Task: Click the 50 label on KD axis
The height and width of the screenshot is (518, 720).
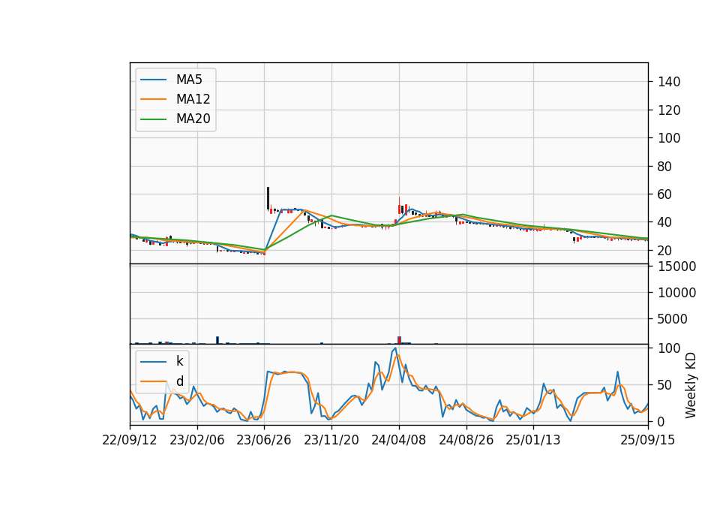Action: click(x=665, y=384)
